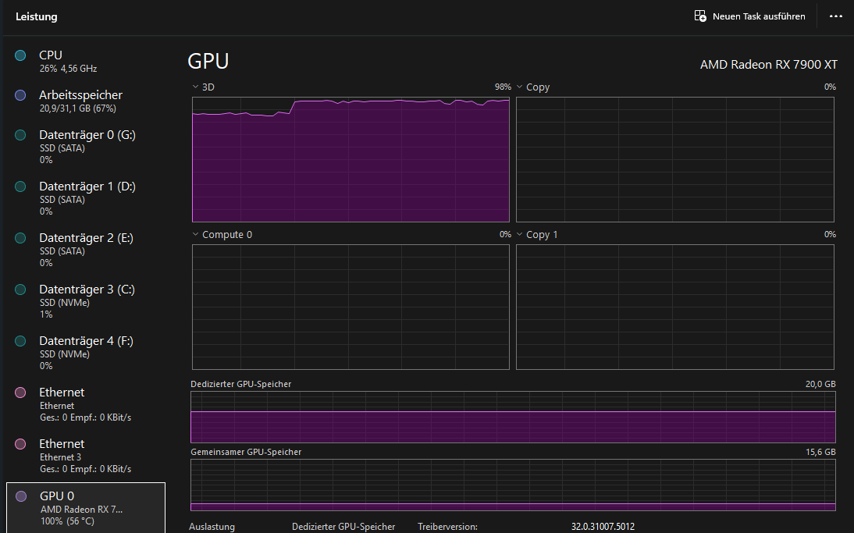854x533 pixels.
Task: Select Arbeitsspeicher in the sidebar
Action: click(x=86, y=101)
